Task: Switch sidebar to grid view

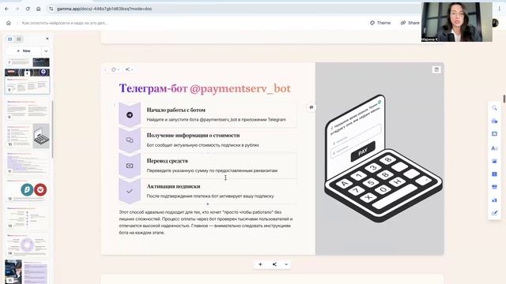Action: point(19,39)
